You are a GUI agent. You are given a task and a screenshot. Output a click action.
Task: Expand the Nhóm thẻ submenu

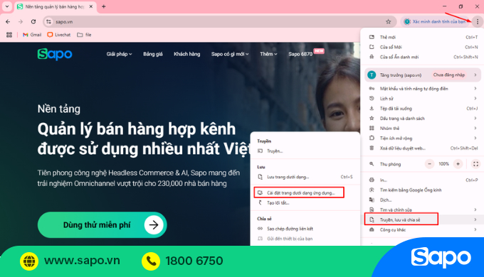click(x=422, y=128)
